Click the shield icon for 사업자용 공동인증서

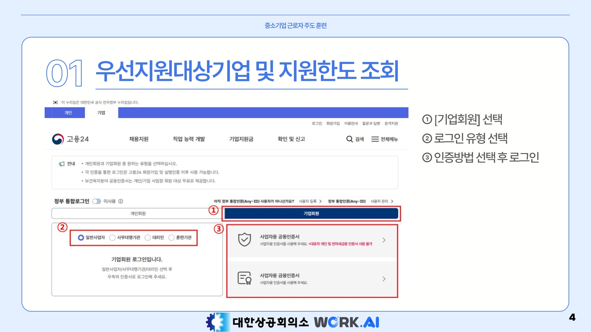pos(244,240)
